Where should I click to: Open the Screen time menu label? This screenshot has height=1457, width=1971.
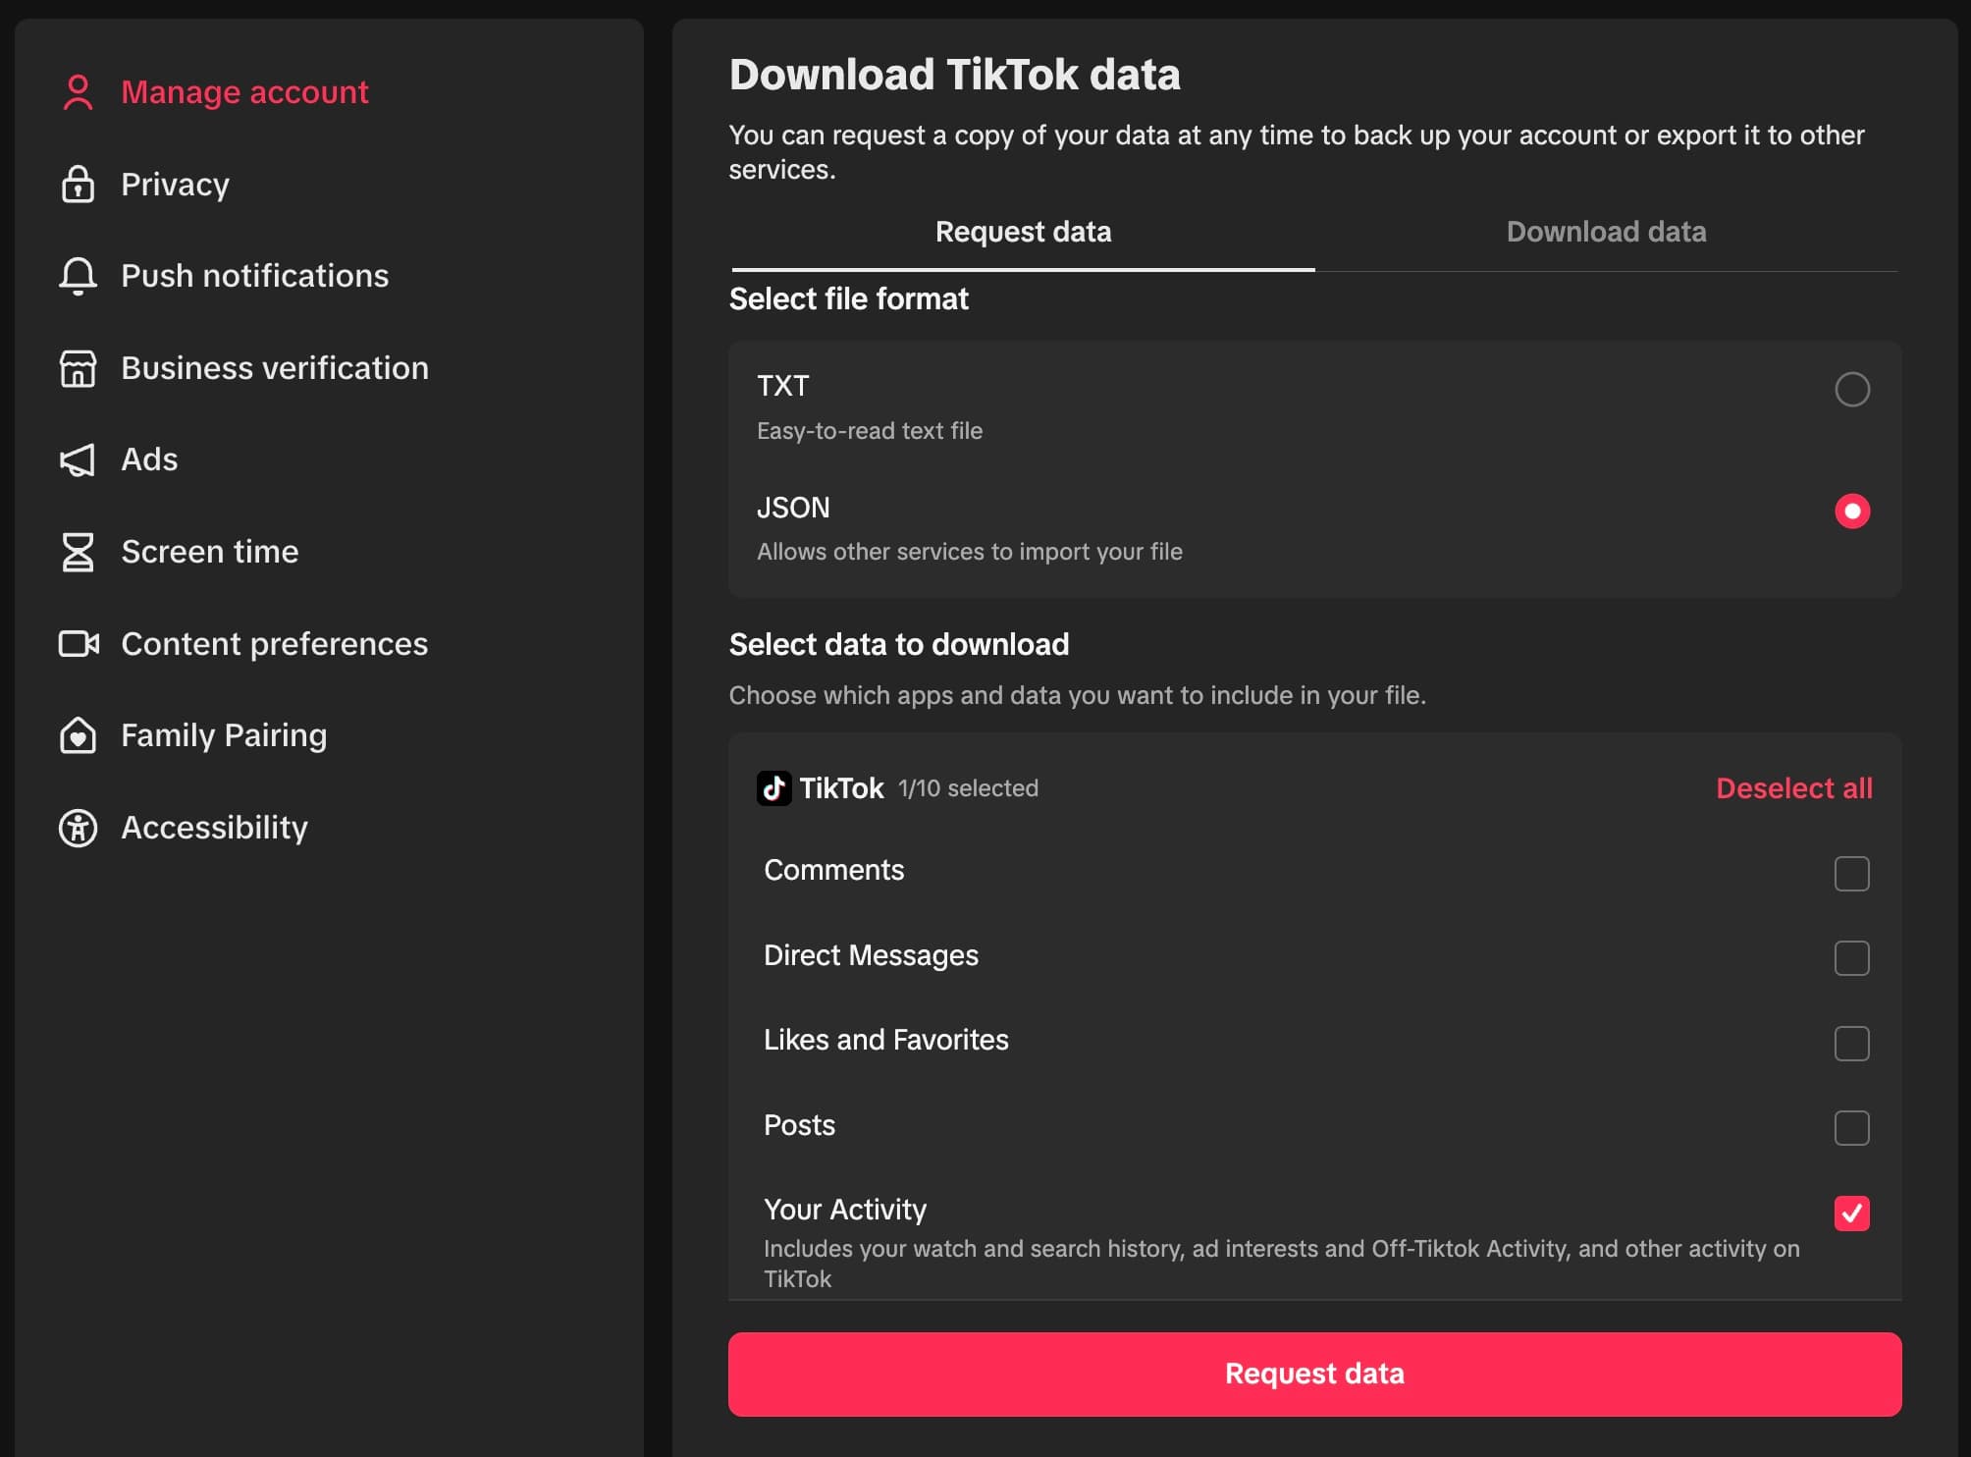pos(210,552)
